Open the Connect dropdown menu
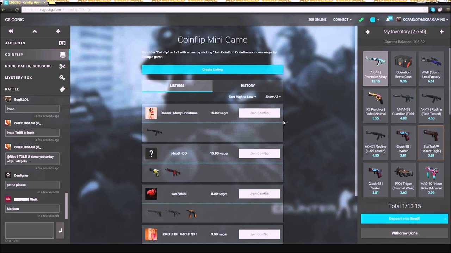451x253 pixels. [x=342, y=20]
